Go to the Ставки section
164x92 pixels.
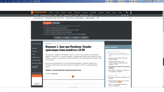coord(120,13)
